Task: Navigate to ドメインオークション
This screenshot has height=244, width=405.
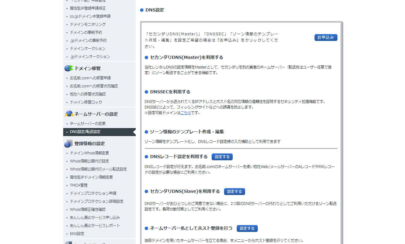Action: [x=88, y=49]
